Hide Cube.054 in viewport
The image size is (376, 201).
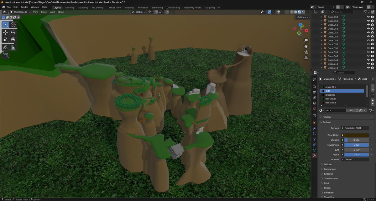(368, 33)
